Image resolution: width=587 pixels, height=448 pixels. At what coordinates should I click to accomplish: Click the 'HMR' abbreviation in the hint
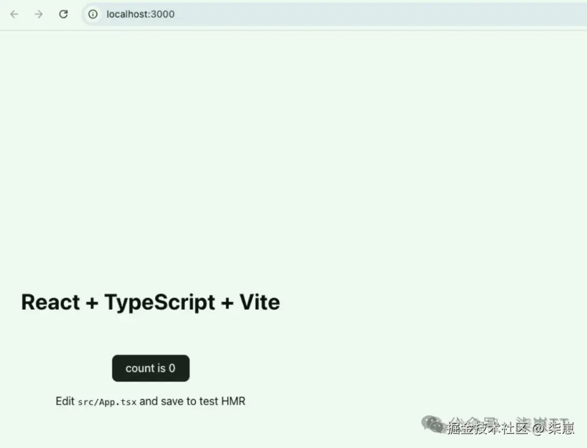click(233, 401)
